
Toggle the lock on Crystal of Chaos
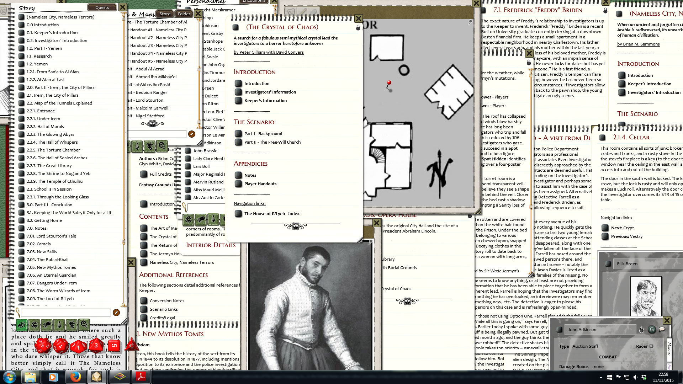click(358, 27)
